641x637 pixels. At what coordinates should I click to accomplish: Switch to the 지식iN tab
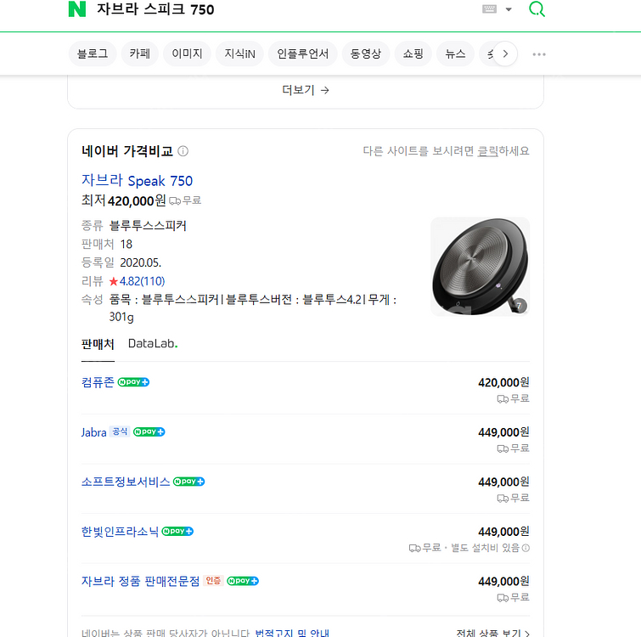click(x=239, y=54)
